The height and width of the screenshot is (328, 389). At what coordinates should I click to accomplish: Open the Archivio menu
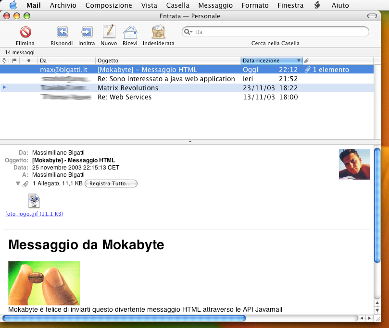pyautogui.click(x=63, y=5)
